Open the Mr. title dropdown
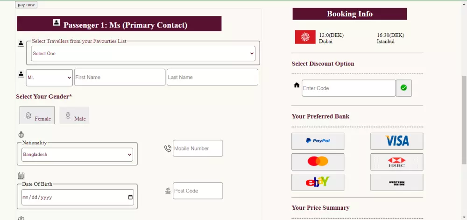The width and height of the screenshot is (467, 220). [x=49, y=78]
